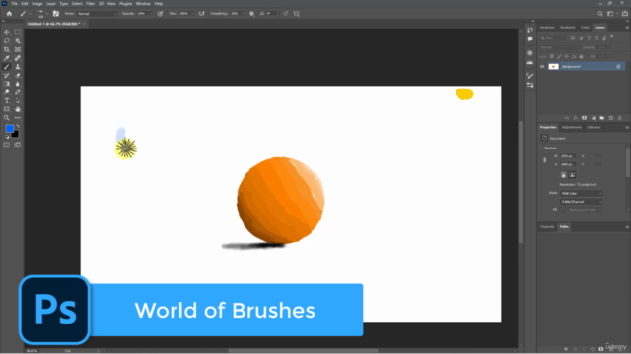
Task: Open the layer Kind filter dropdown
Action: point(553,38)
